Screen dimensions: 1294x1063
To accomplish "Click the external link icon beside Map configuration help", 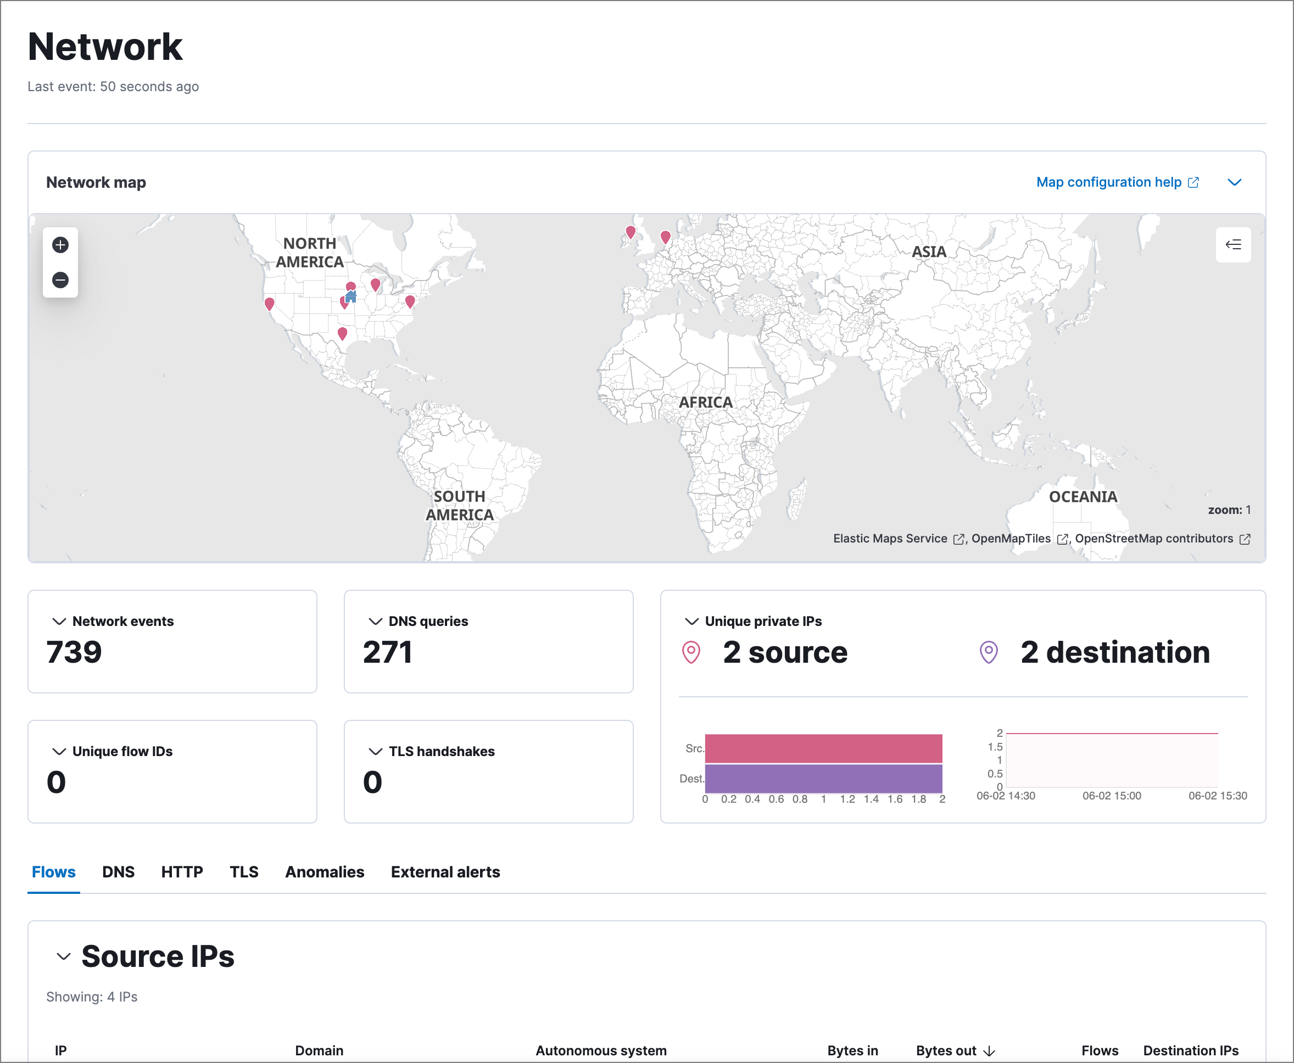I will click(x=1192, y=182).
